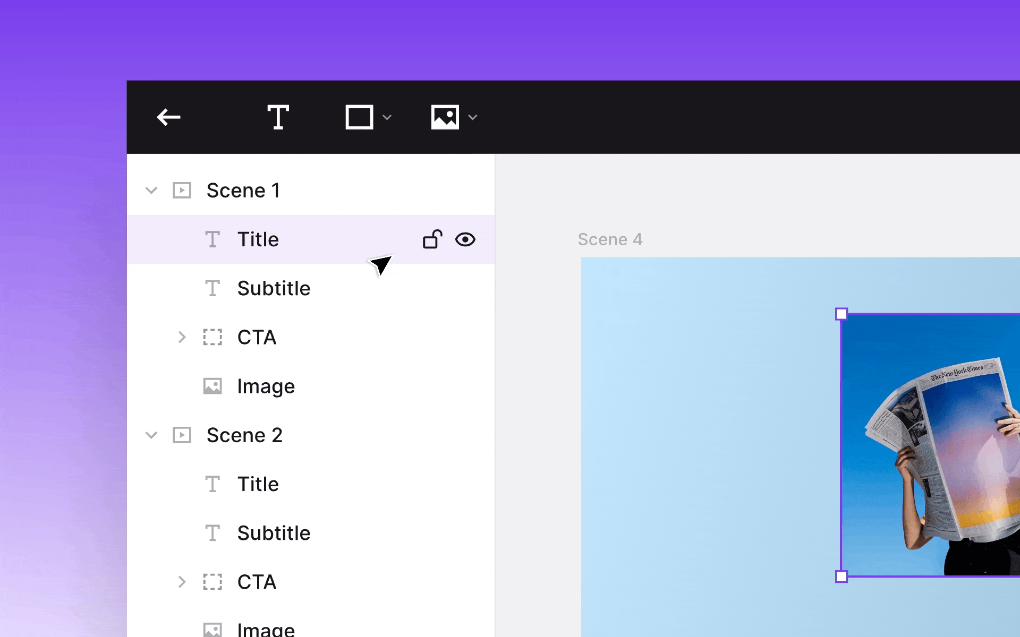
Task: Select the Scene 2 Title layer
Action: pyautogui.click(x=258, y=484)
